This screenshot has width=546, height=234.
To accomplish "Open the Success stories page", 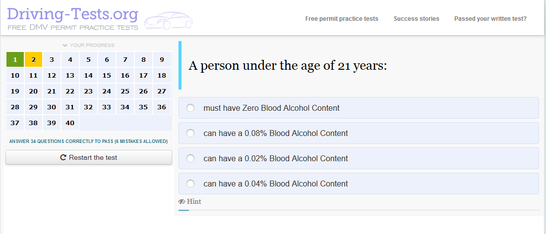I will coord(416,19).
